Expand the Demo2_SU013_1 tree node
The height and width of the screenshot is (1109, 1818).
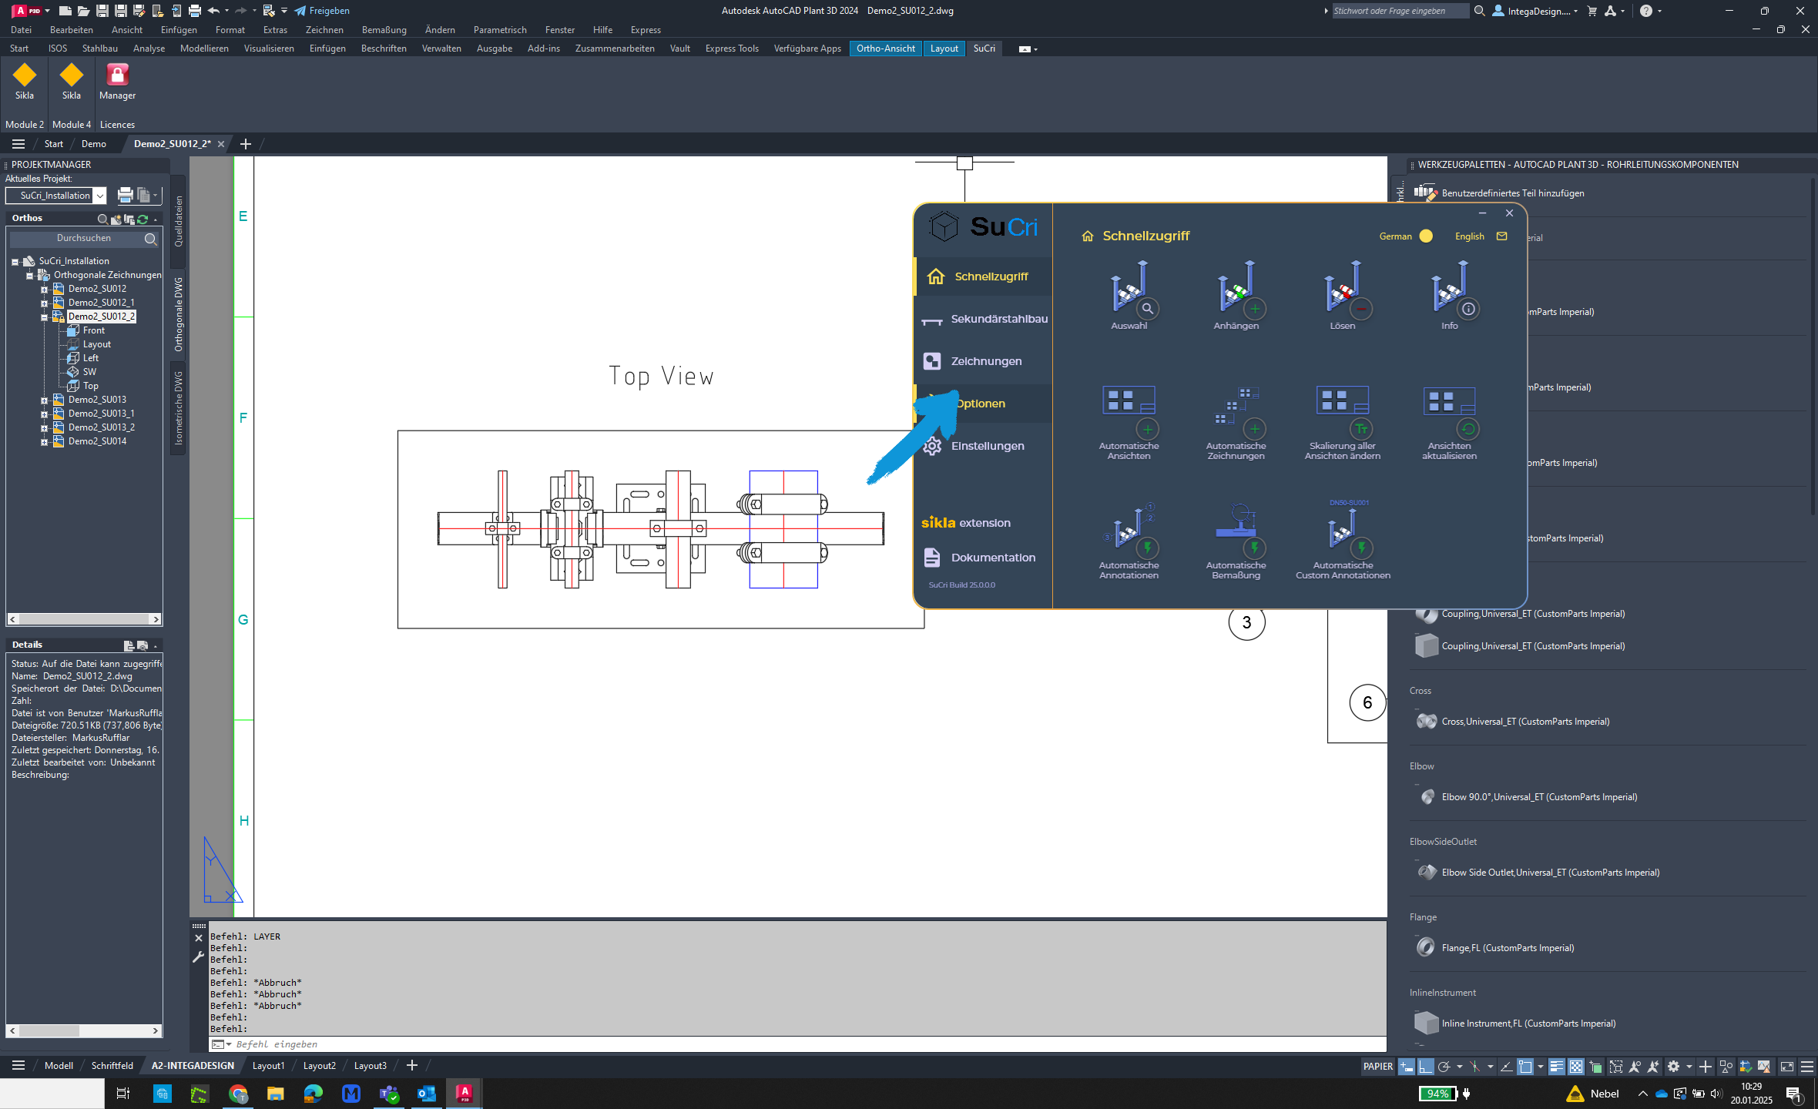pos(44,414)
